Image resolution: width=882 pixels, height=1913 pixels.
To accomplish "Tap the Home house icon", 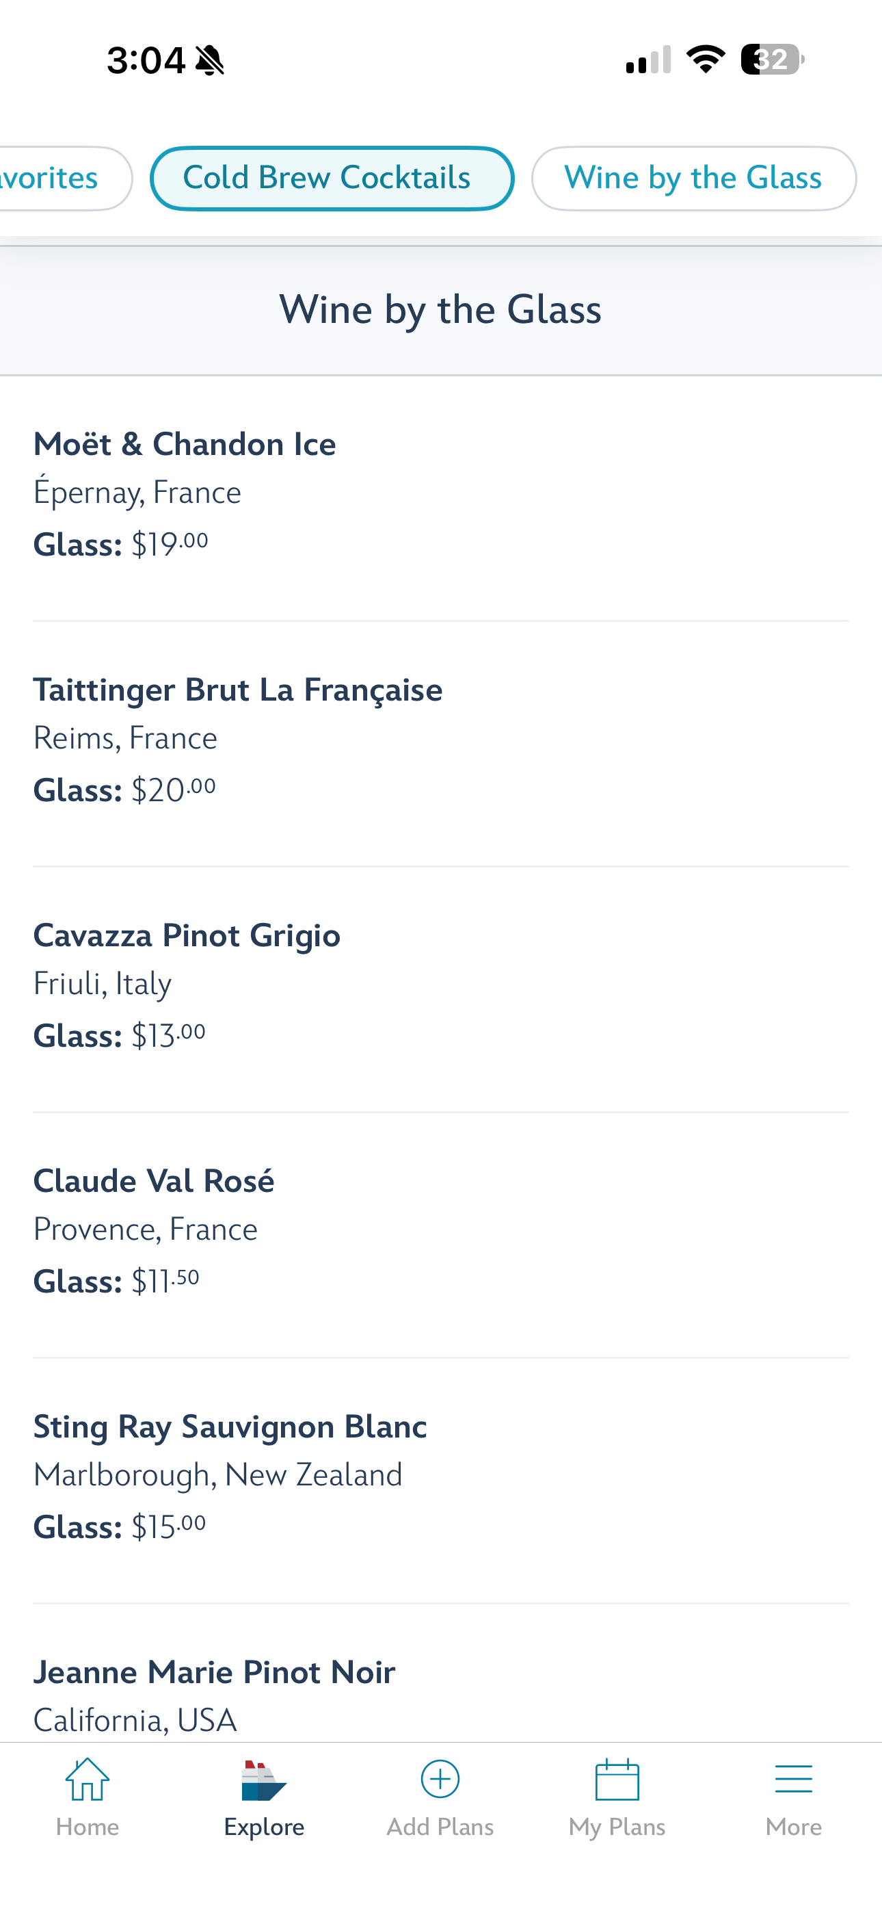I will click(88, 1780).
